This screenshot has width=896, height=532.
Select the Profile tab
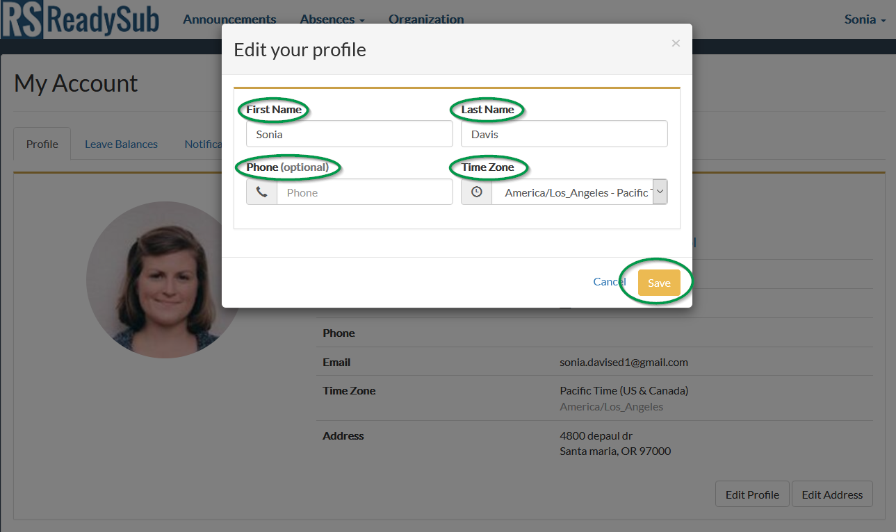[42, 143]
